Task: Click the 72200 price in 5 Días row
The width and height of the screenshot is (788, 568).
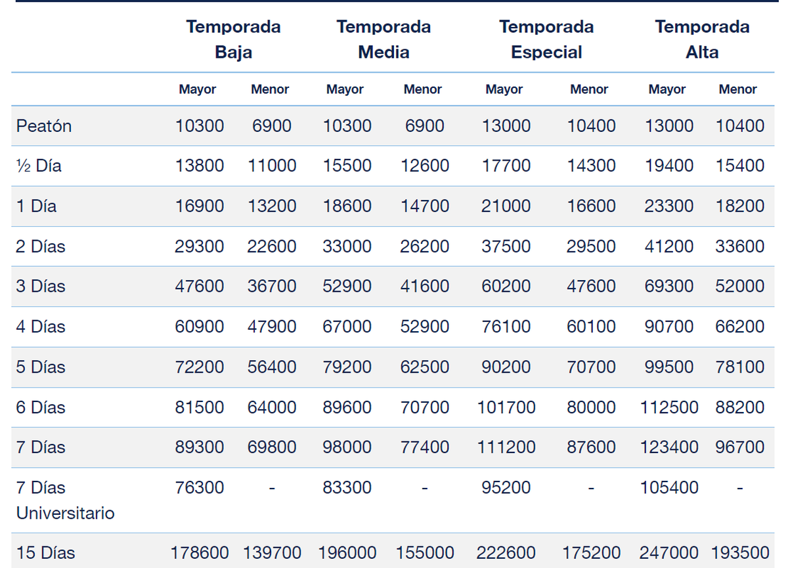Action: click(x=199, y=367)
